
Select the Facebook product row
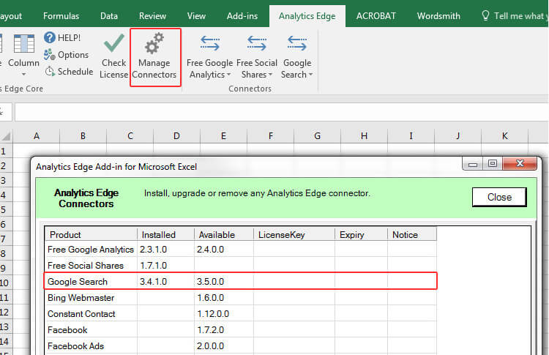click(241, 330)
